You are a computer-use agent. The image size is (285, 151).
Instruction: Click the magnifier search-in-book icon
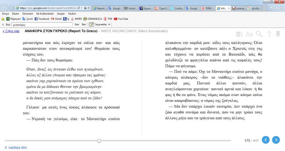pyautogui.click(x=259, y=34)
